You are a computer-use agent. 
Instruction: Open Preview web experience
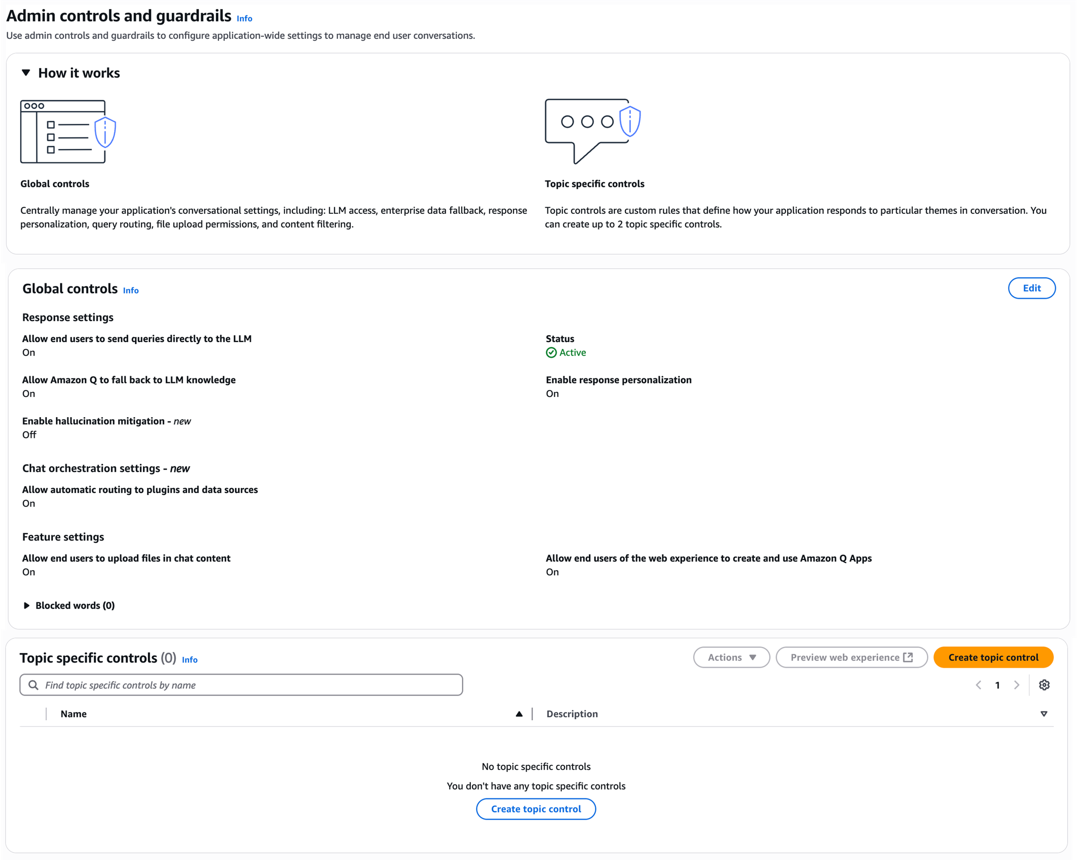851,658
